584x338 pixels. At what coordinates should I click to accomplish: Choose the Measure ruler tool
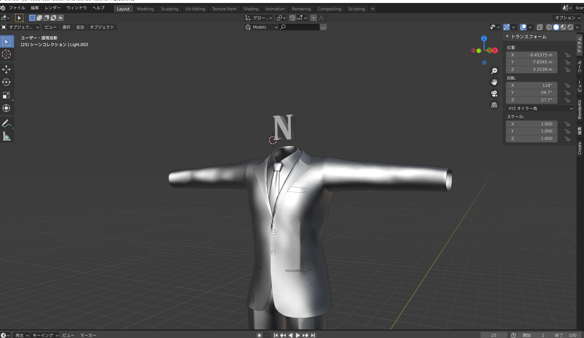click(x=6, y=136)
